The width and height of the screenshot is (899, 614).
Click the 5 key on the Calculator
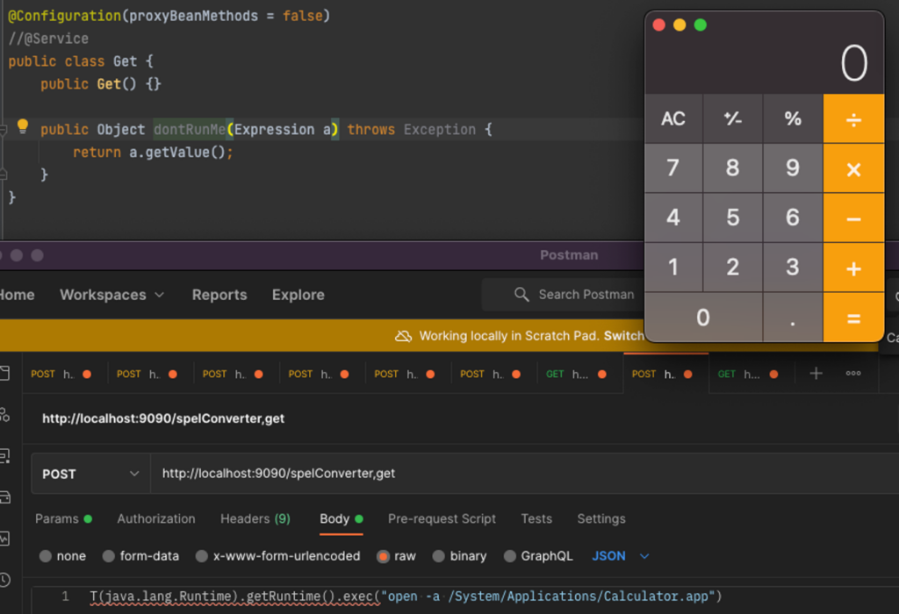pos(733,218)
